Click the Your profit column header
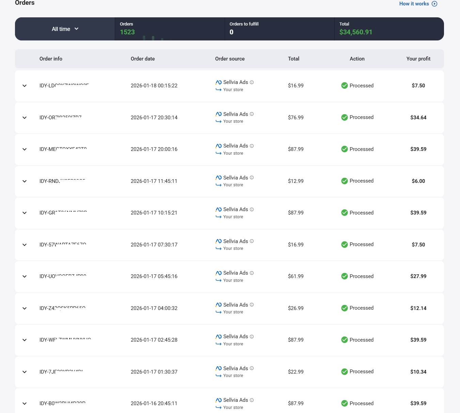The image size is (460, 413). [418, 59]
